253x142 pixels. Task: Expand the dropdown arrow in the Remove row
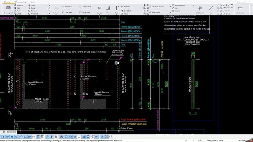pyautogui.click(x=49, y=11)
